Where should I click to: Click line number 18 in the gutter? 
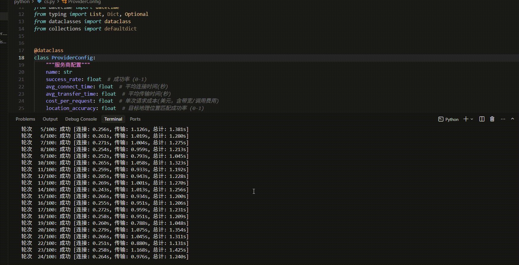tap(21, 58)
